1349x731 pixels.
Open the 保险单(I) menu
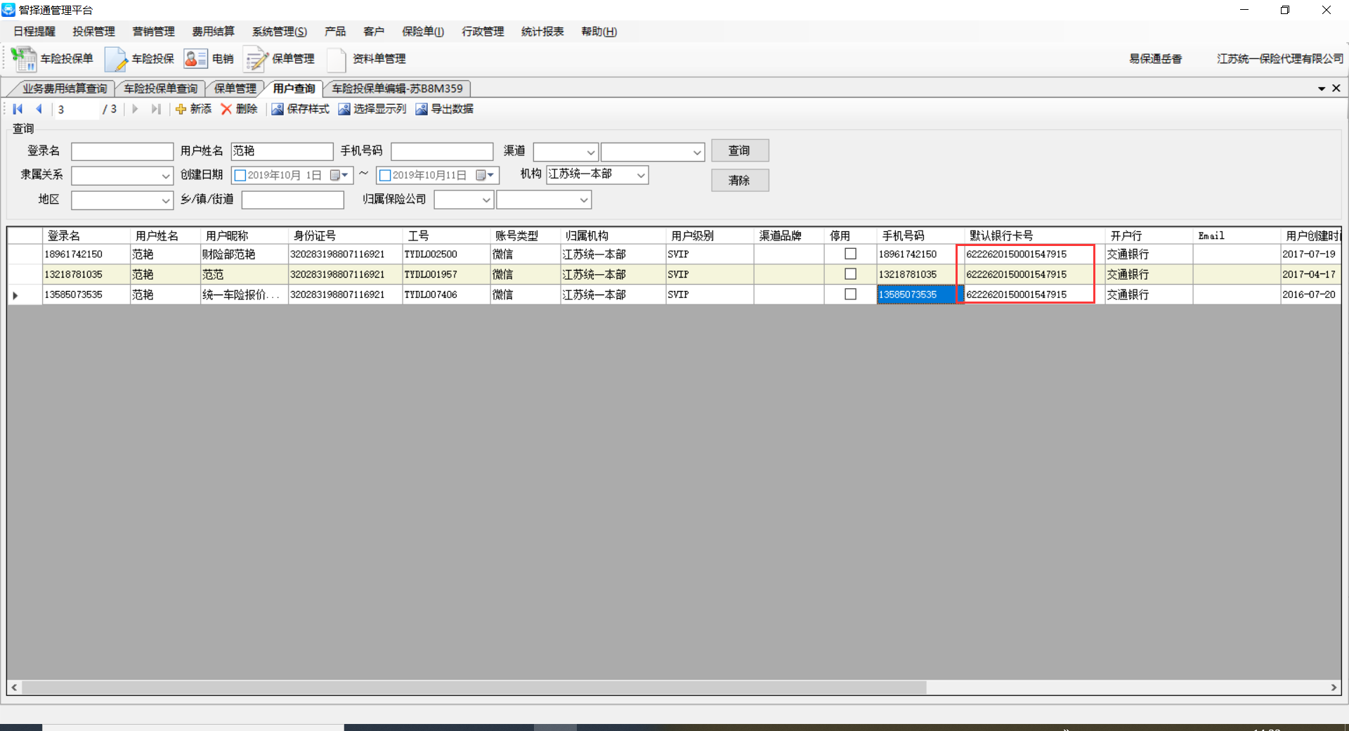pos(422,32)
